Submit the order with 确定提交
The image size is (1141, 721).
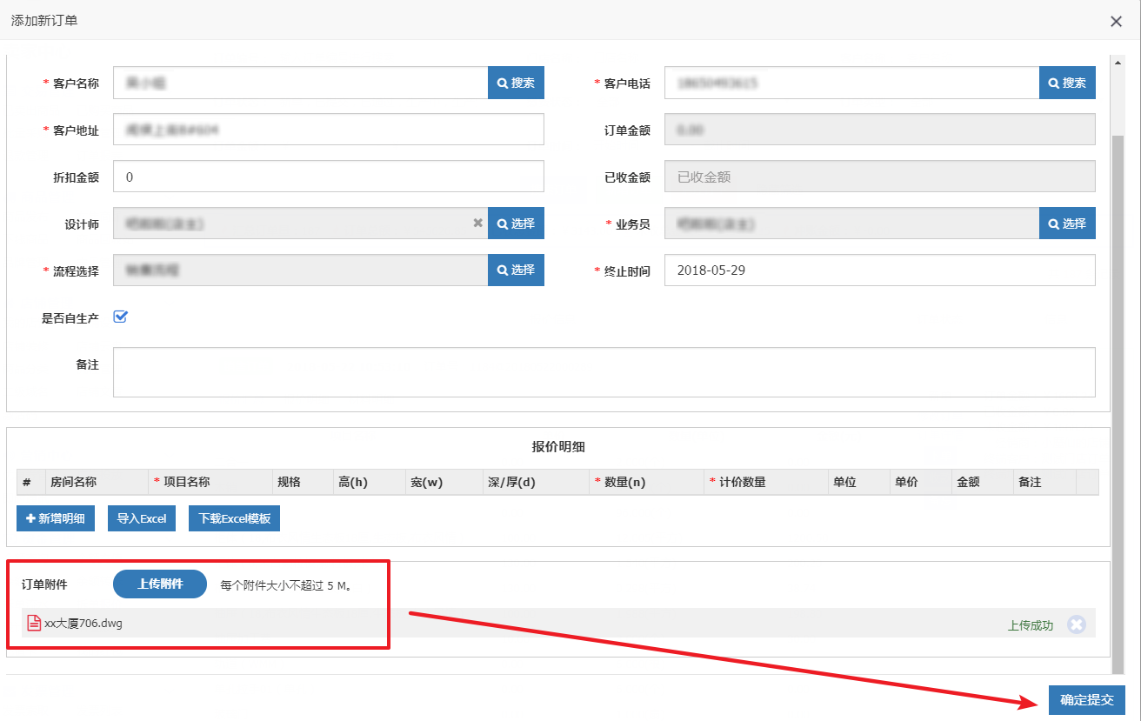point(1086,700)
